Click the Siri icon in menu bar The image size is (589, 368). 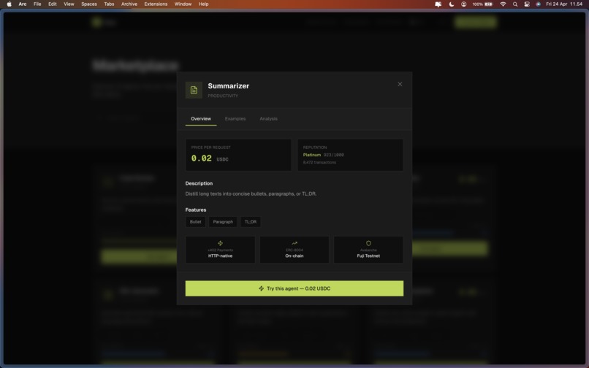[x=539, y=4]
